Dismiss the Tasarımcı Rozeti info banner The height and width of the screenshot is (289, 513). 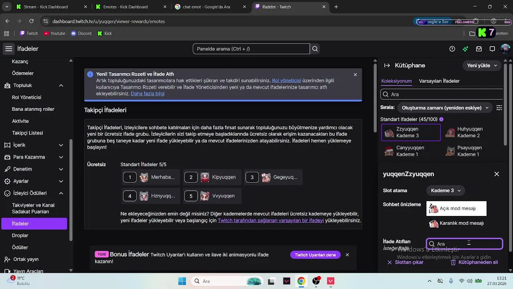tap(355, 75)
